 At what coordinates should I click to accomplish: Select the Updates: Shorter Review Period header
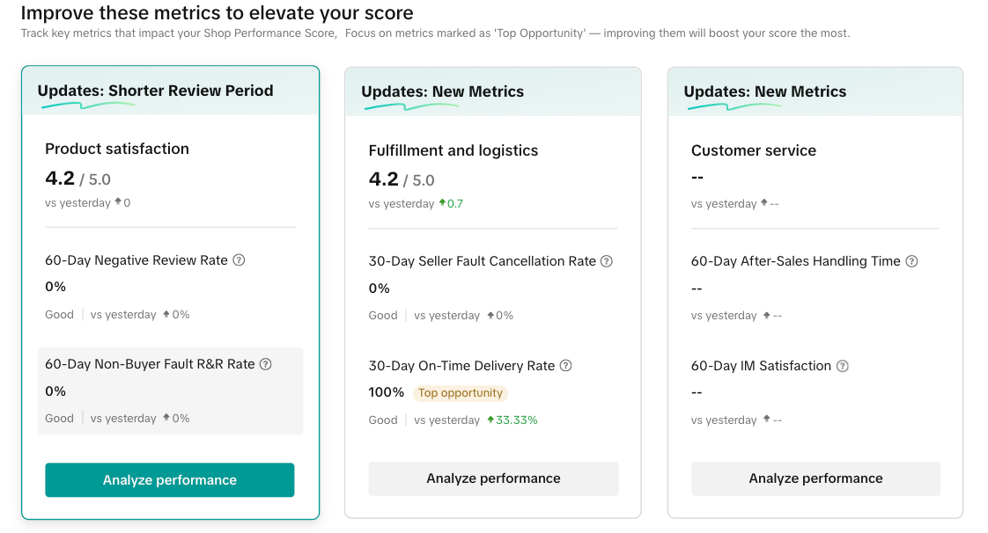[x=155, y=91]
